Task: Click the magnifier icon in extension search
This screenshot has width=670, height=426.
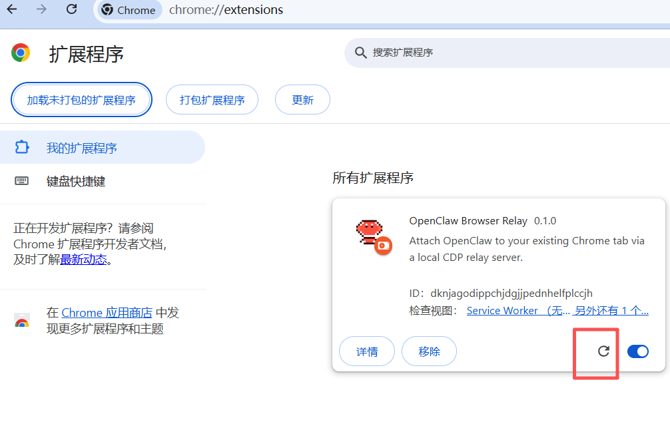Action: tap(360, 53)
